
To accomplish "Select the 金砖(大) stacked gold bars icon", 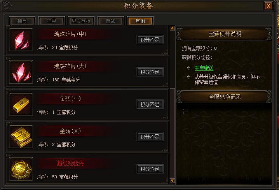I will (21, 137).
